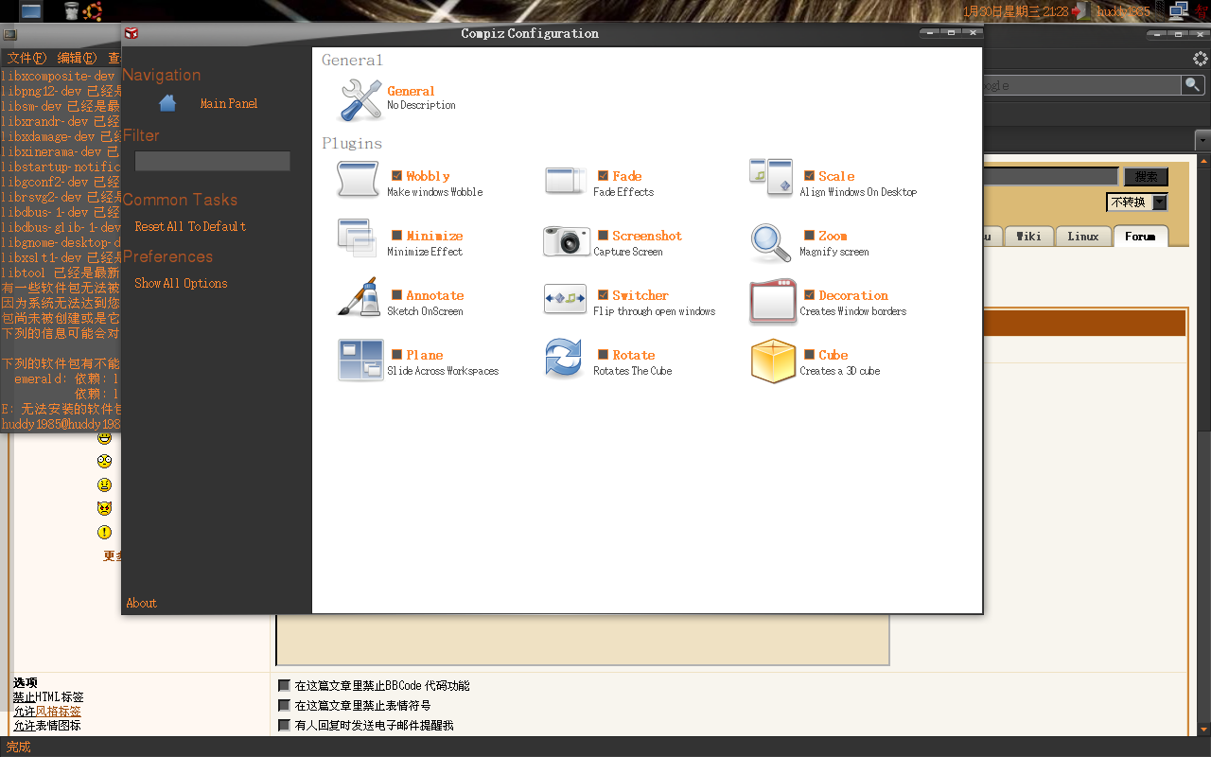This screenshot has width=1211, height=757.
Task: Enable the Plane plugin checkbox
Action: [x=397, y=355]
